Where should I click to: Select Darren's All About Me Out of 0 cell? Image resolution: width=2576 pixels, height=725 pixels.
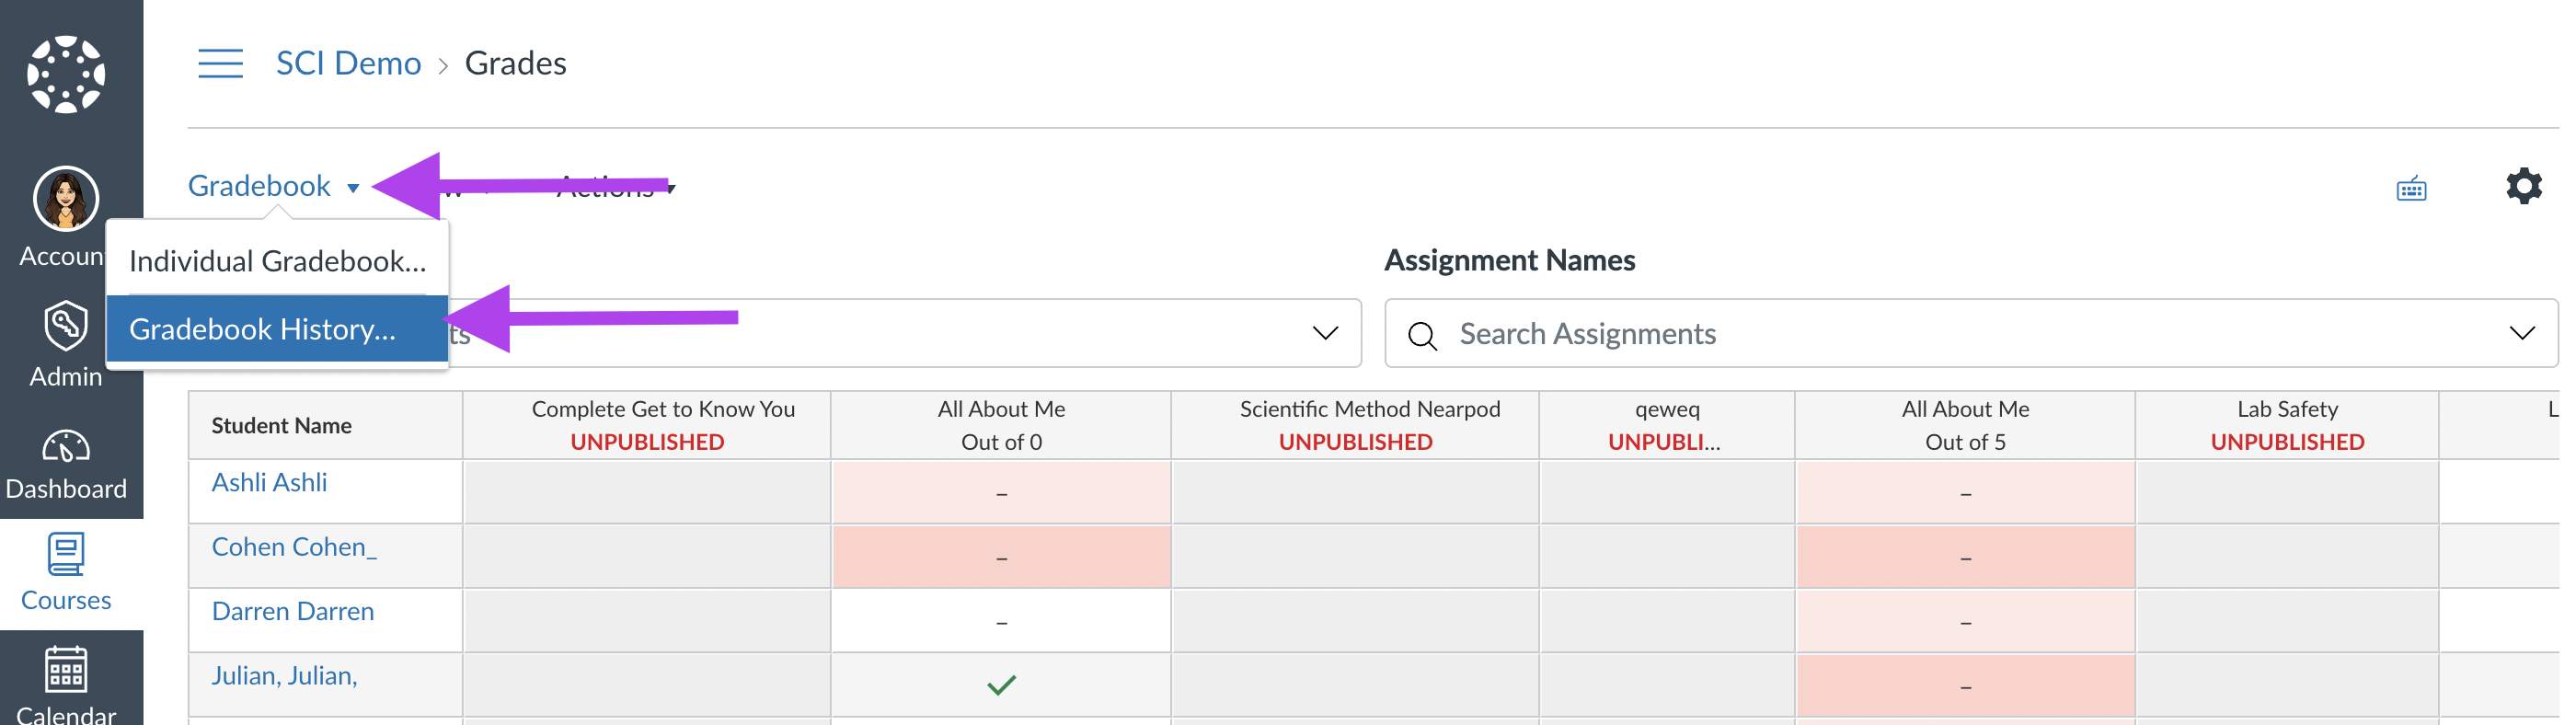click(x=1001, y=621)
